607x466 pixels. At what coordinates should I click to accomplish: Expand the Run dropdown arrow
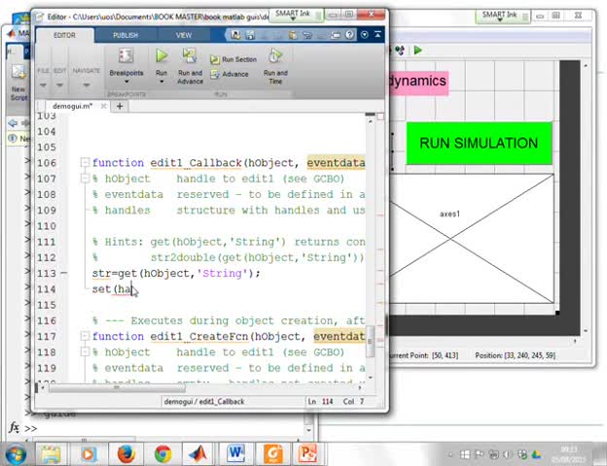click(161, 82)
